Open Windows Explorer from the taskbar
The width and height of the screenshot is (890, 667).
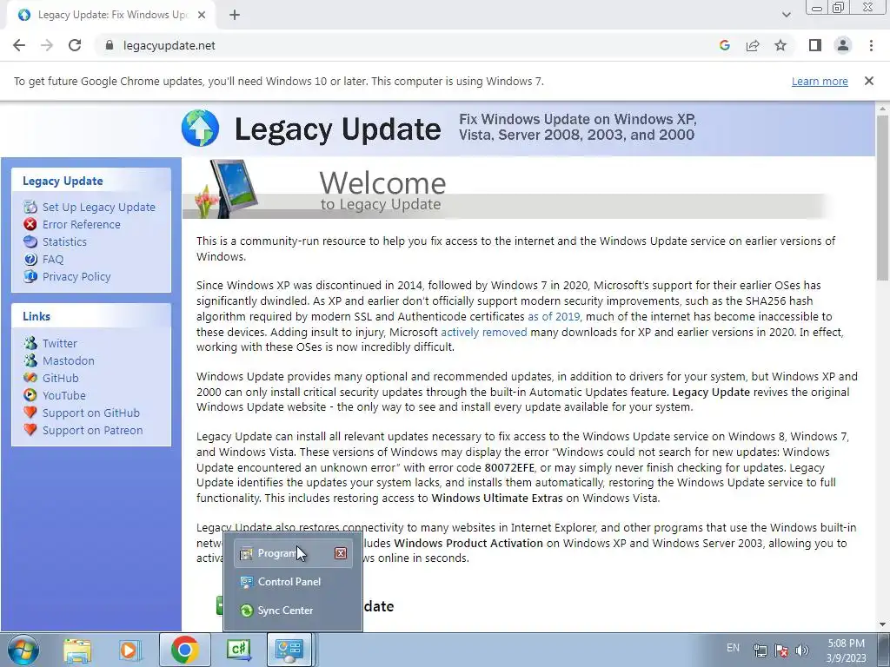[x=76, y=650]
